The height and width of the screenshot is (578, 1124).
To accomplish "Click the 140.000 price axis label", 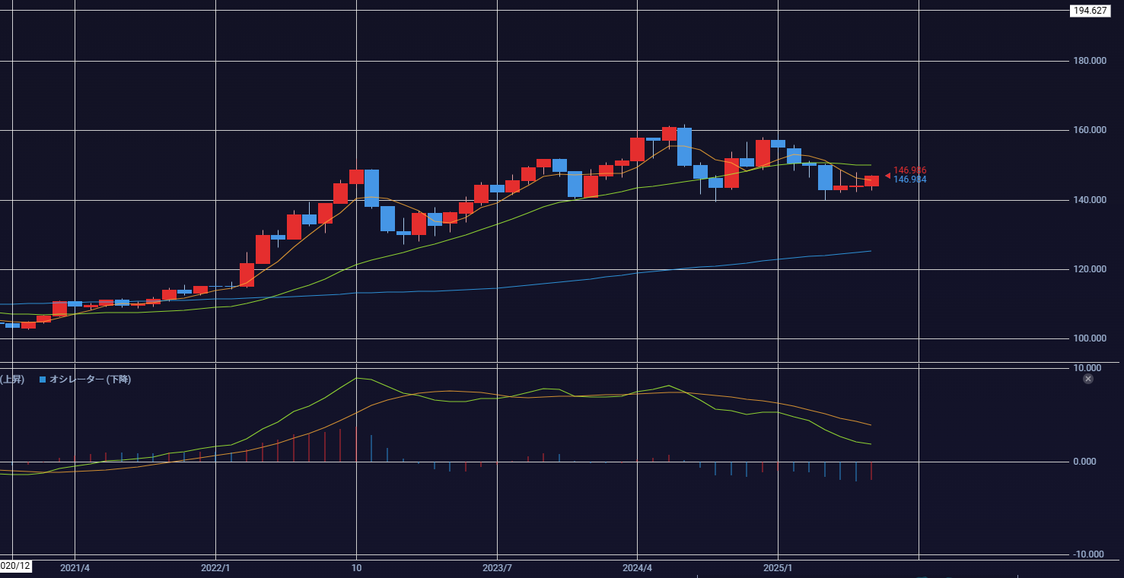I will (1091, 200).
